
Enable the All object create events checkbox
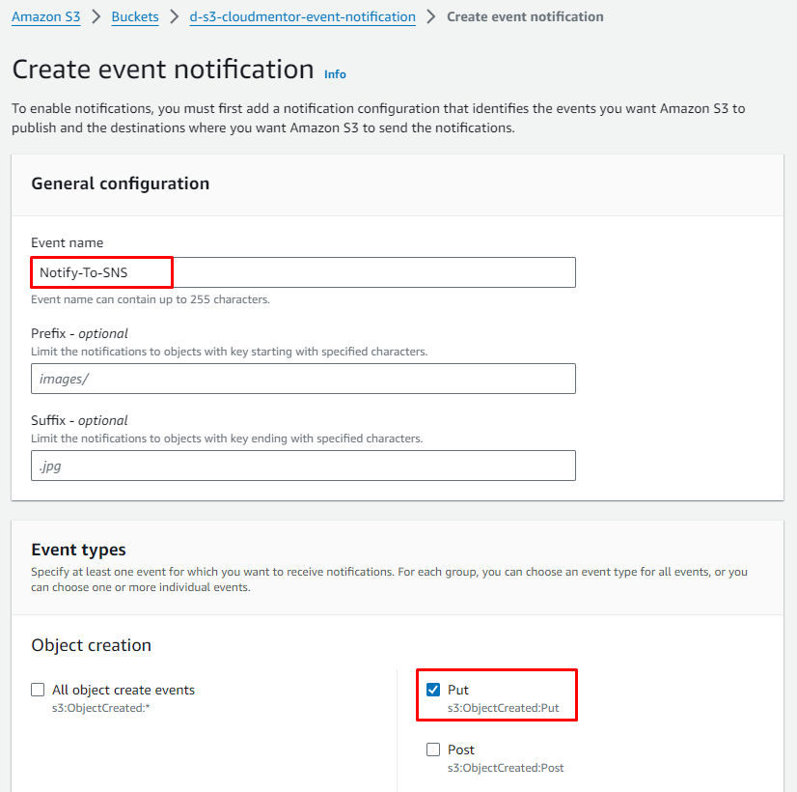click(38, 690)
